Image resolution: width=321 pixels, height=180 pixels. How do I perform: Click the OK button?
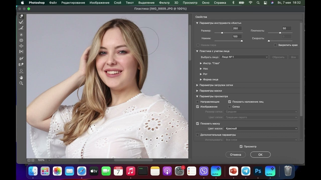(x=260, y=154)
